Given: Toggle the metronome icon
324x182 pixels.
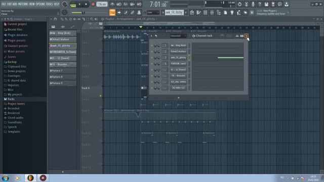Looking at the screenshot, I should [112, 4].
